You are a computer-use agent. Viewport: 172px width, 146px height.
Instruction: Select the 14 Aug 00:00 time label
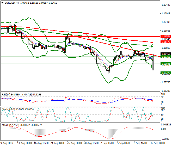pyautogui.click(x=24, y=143)
